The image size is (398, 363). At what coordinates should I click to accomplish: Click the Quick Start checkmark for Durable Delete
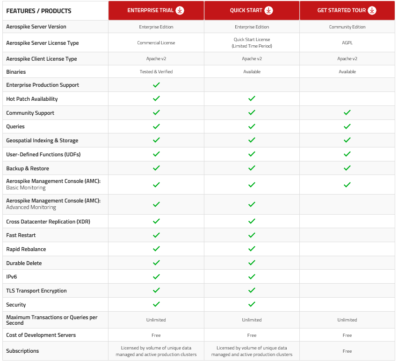pos(252,263)
